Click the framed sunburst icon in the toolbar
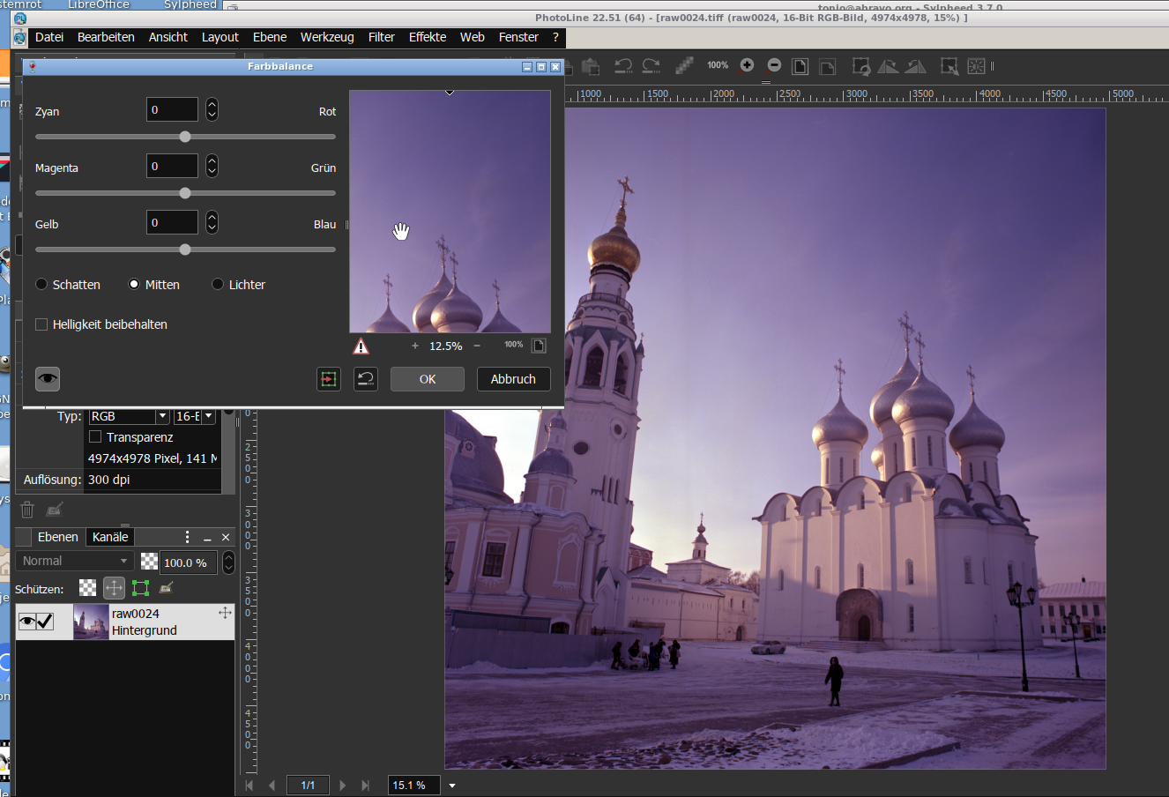Screen dimensions: 1169x797 point(977,66)
